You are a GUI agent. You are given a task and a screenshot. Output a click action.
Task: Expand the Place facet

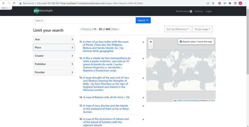[x=54, y=47]
